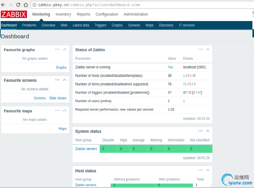Open the Configuration menu

pos(107,14)
